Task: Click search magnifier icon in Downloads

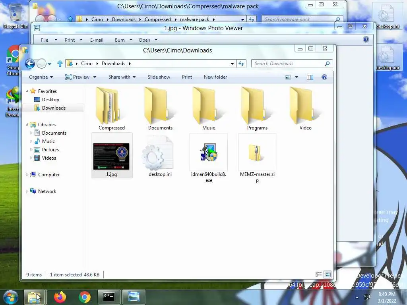Action: click(328, 64)
